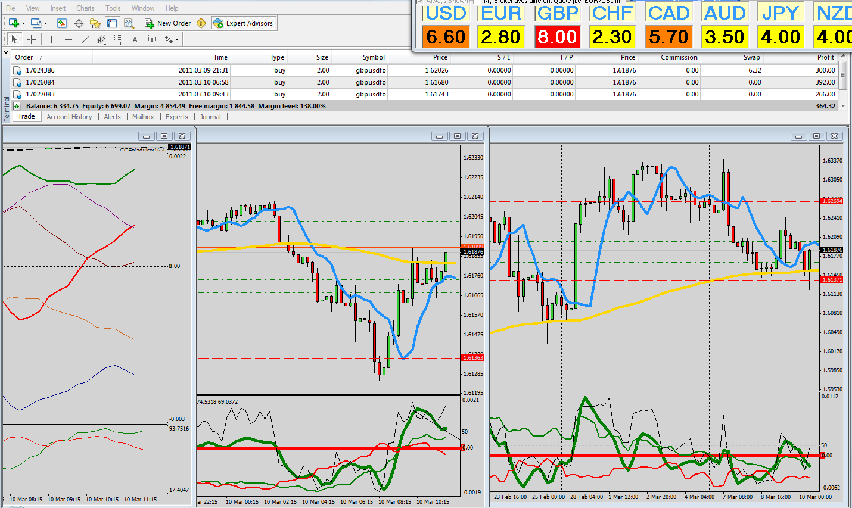Select order number 17024386
Image resolution: width=852 pixels, height=508 pixels.
click(40, 70)
